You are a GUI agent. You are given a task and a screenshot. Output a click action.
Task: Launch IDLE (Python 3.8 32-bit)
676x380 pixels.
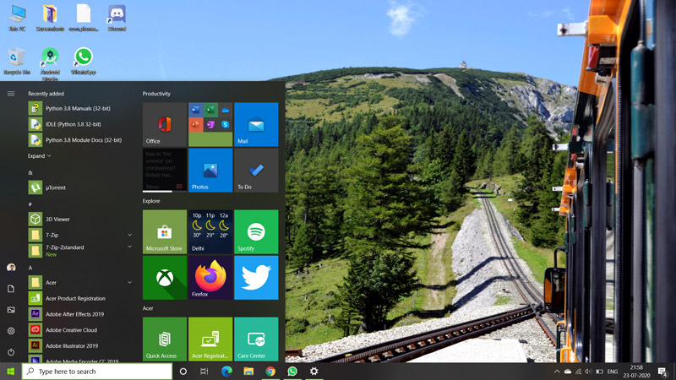(80, 124)
